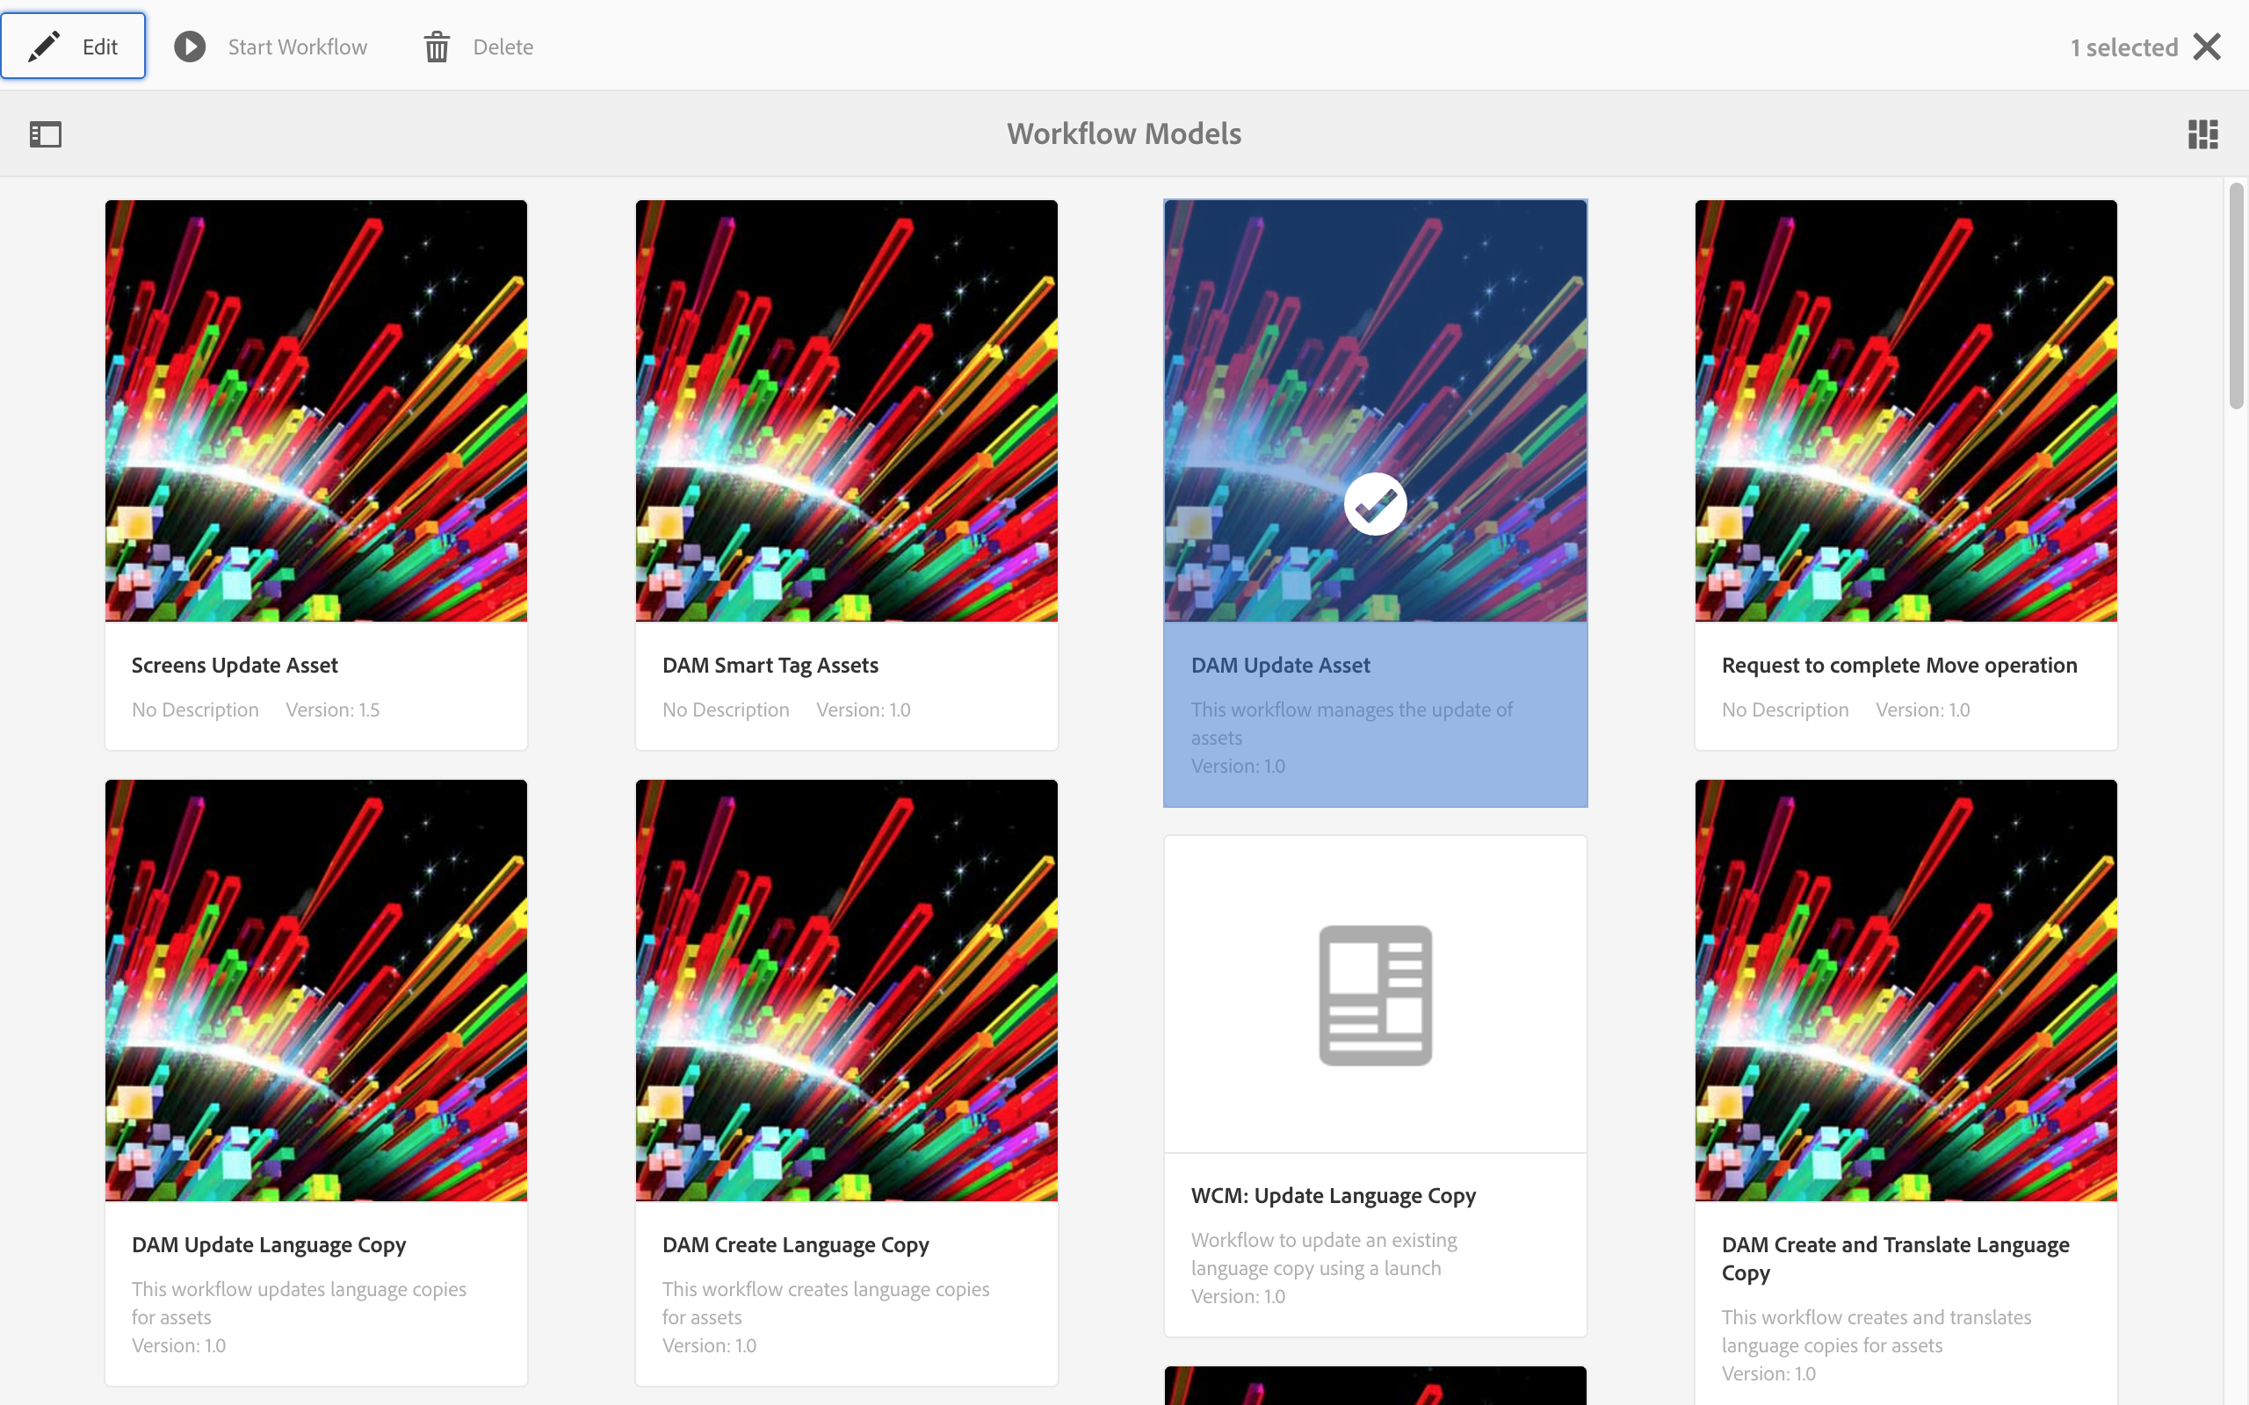Image resolution: width=2249 pixels, height=1405 pixels.
Task: Clear selection with the X icon
Action: pyautogui.click(x=2206, y=47)
